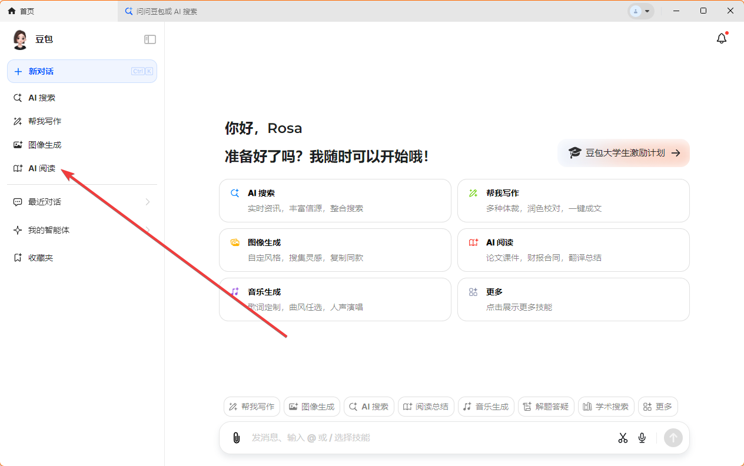Open 图像生成 in the sidebar
The height and width of the screenshot is (466, 744).
pos(82,145)
